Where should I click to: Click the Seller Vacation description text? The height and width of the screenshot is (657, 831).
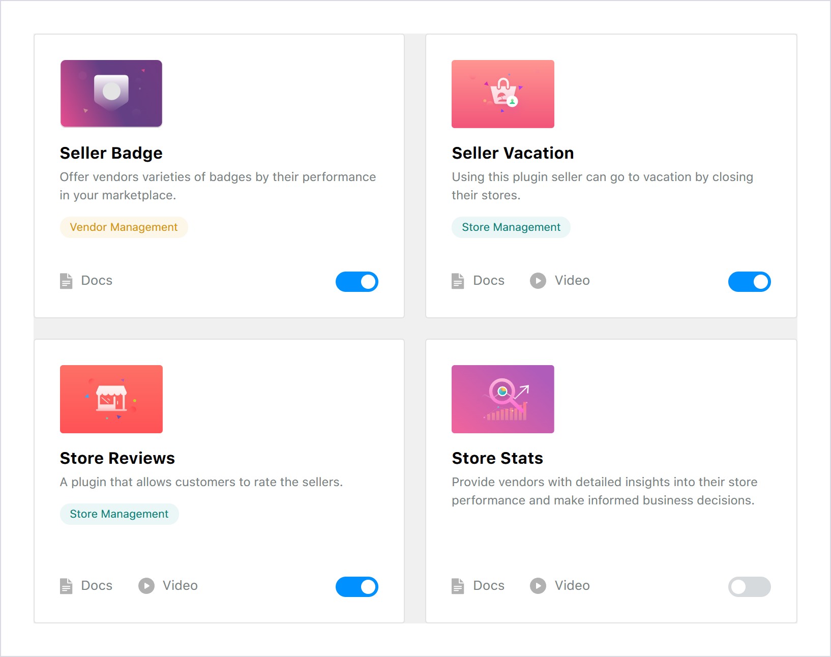[603, 186]
